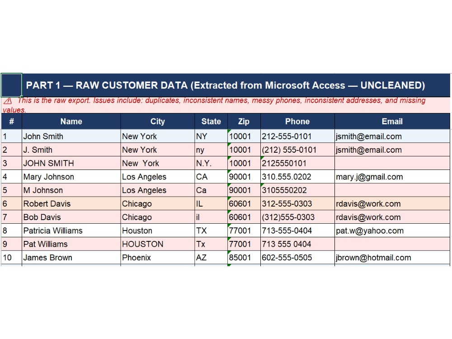Select the PART 1 RAW CUSTOMER DATA title cell
Viewport: 452px width, 339px height.
pos(236,85)
